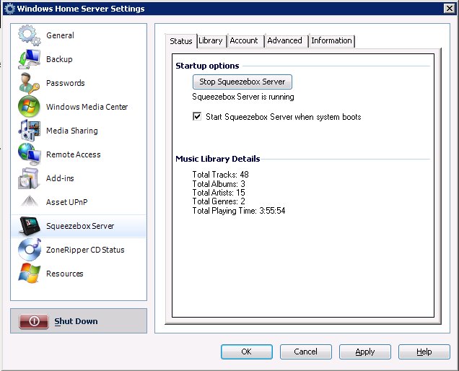Screen dimensions: 459x371
Task: Select Remote Access label in sidebar
Action: pos(73,154)
